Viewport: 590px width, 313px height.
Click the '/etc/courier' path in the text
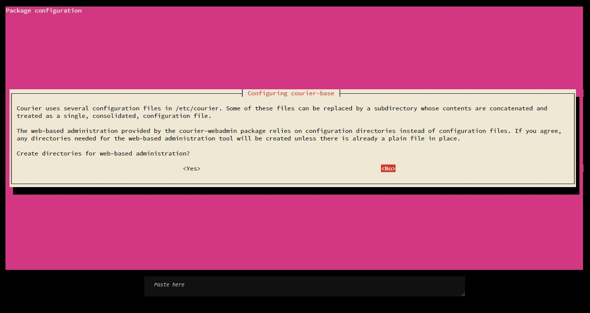point(197,108)
